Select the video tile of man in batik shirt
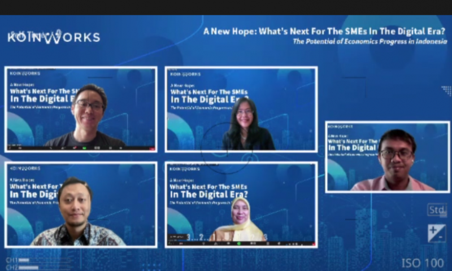Viewport: 452px width, 271px height. pyautogui.click(x=81, y=204)
